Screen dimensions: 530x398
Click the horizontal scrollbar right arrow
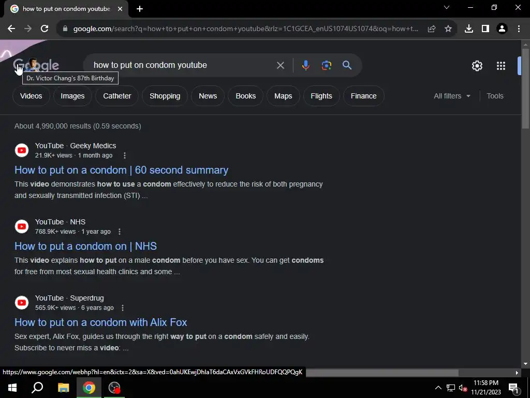517,373
